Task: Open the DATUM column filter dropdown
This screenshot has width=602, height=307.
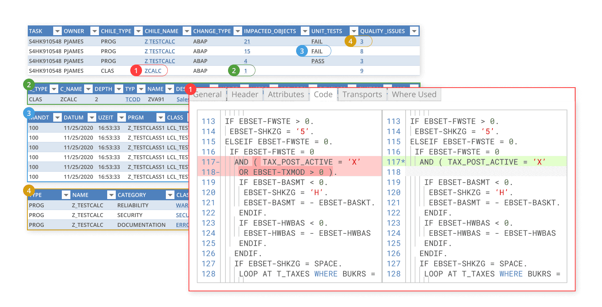Action: tap(92, 118)
